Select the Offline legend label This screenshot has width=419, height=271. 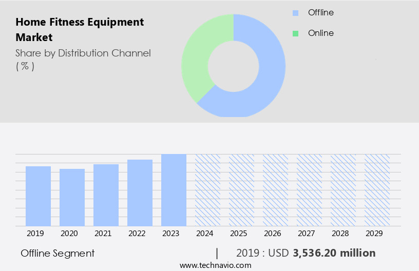coord(321,12)
